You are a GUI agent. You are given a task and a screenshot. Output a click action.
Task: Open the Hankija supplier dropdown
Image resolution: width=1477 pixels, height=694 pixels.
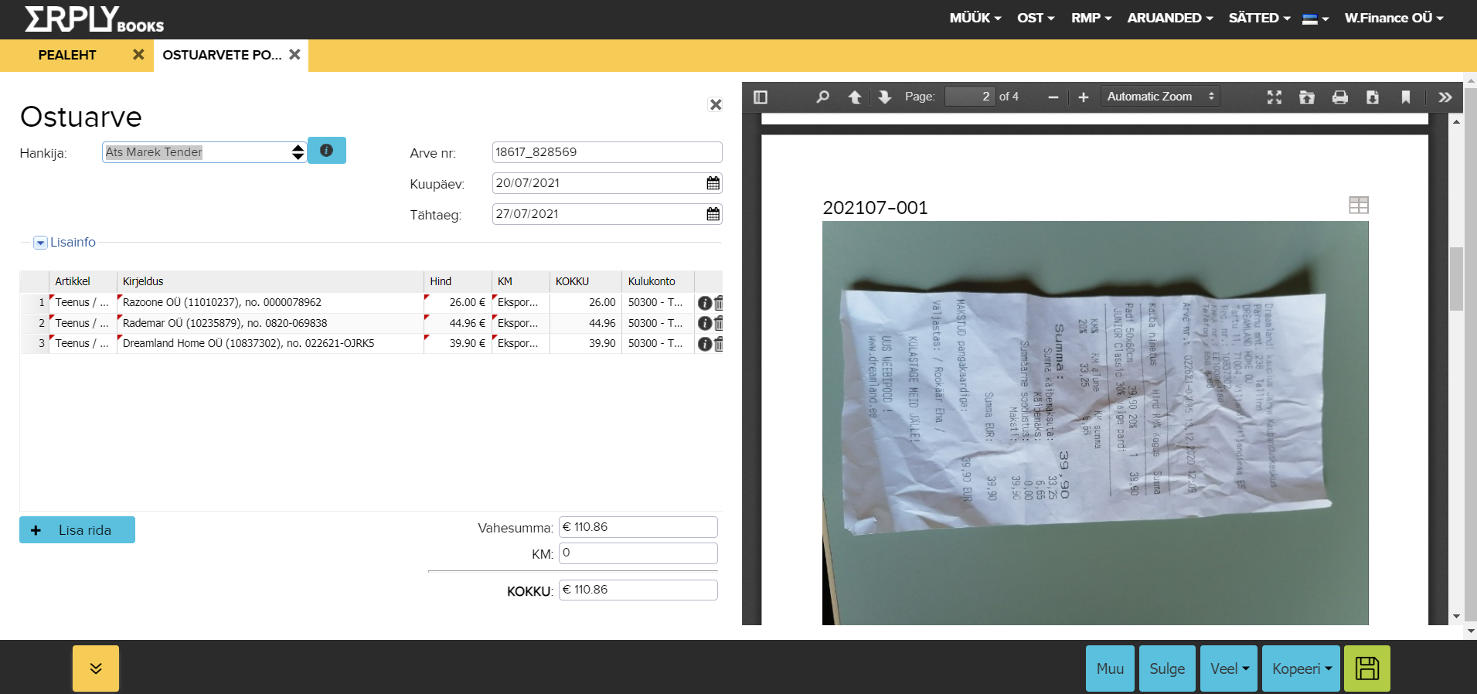coord(298,152)
